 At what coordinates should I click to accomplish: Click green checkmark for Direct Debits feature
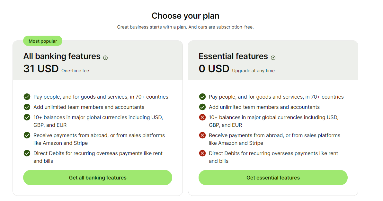[x=27, y=153]
